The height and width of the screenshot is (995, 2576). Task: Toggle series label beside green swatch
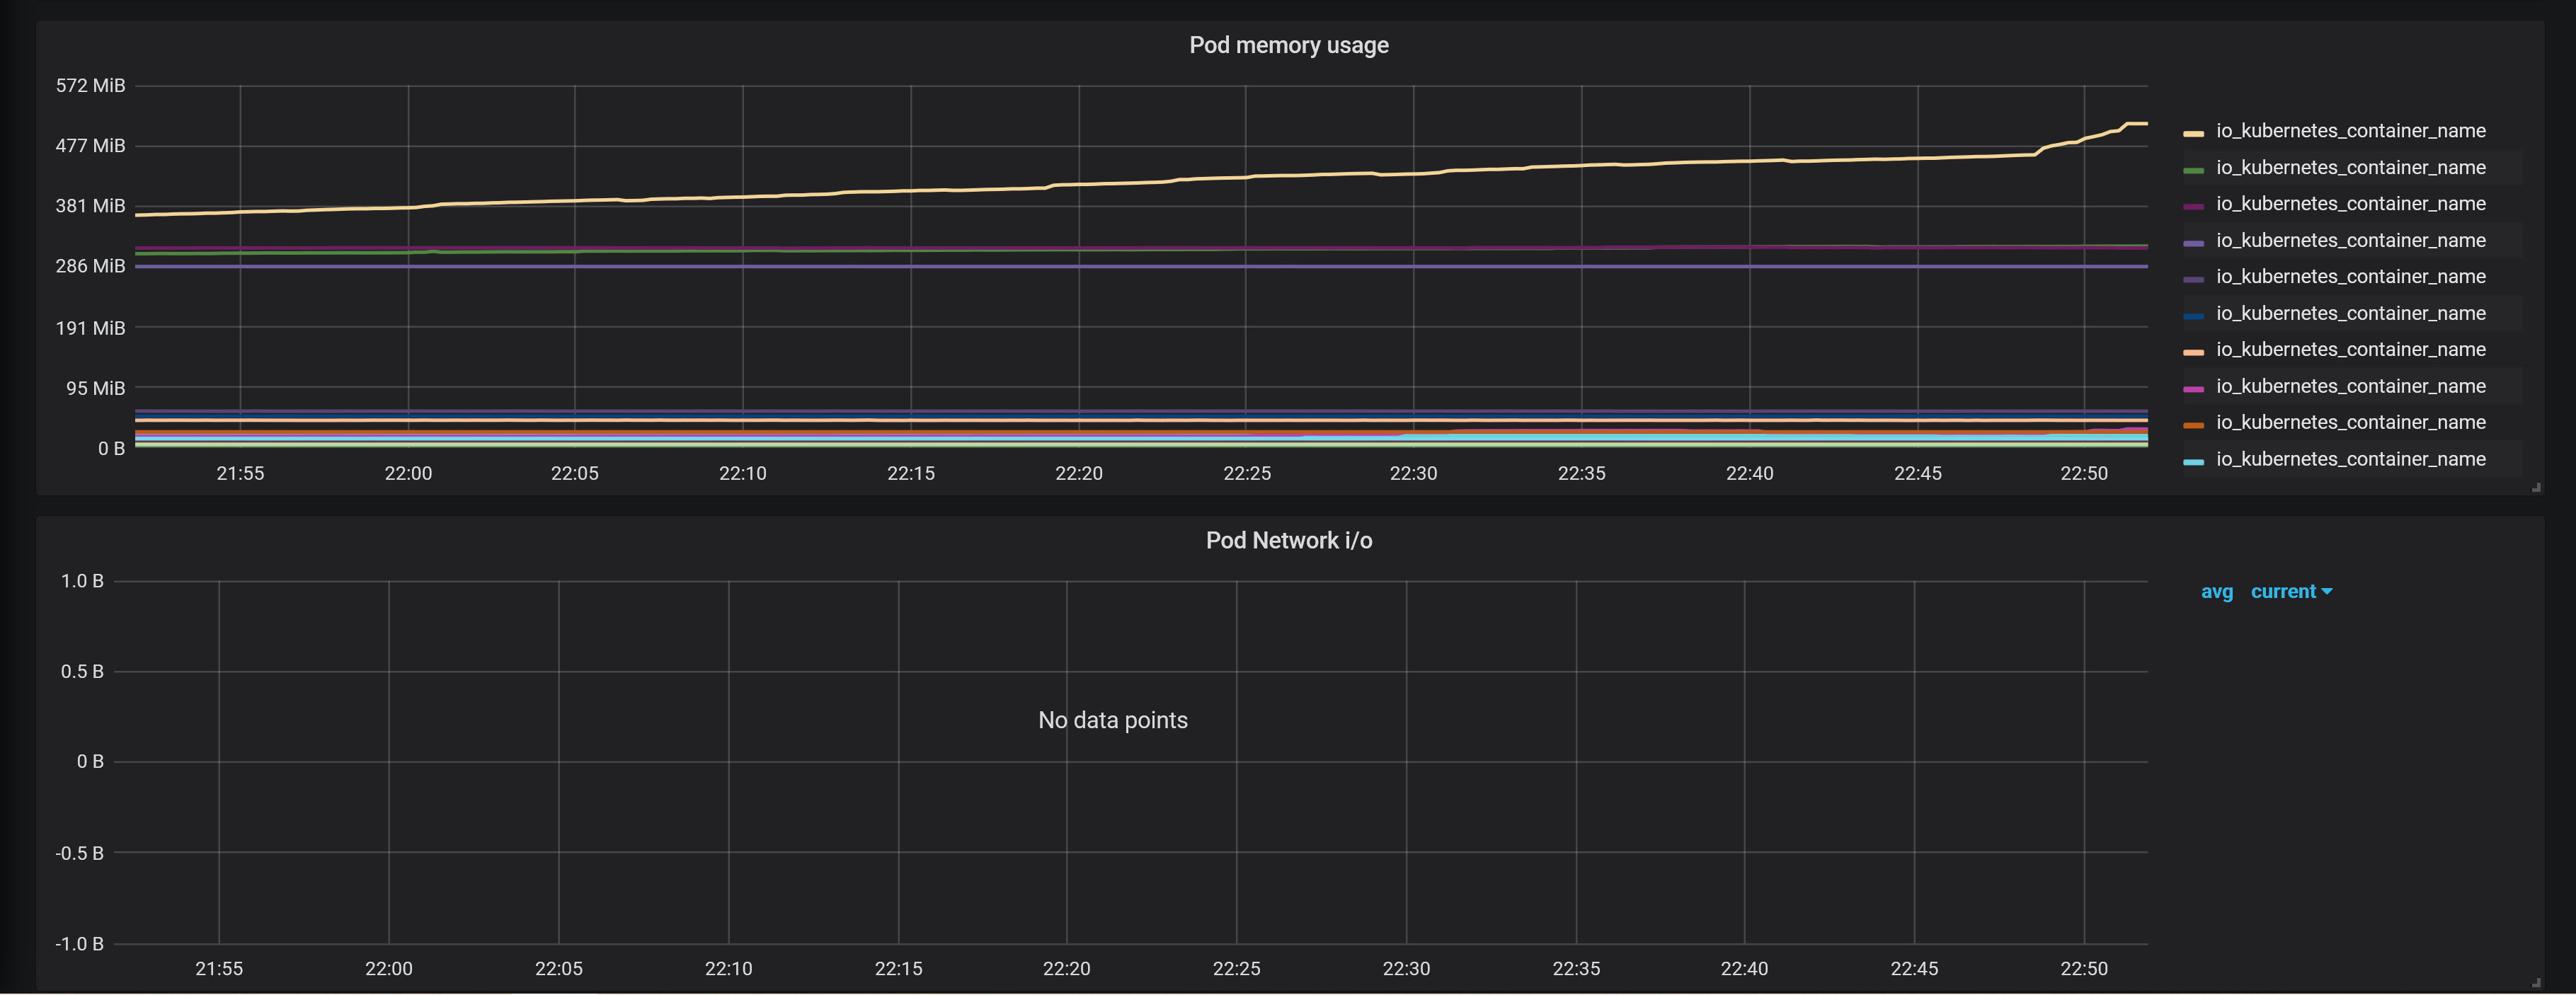[x=2350, y=168]
